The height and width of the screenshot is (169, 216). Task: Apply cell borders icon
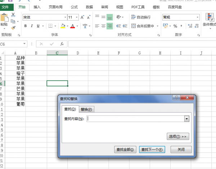coord(50,26)
